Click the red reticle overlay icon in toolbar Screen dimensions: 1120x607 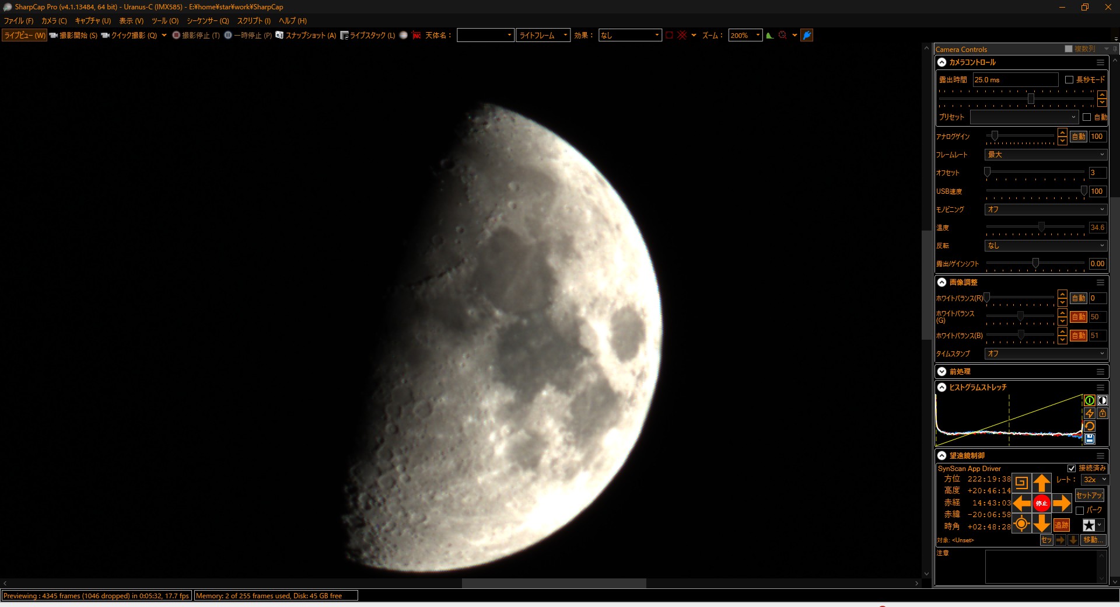(682, 36)
